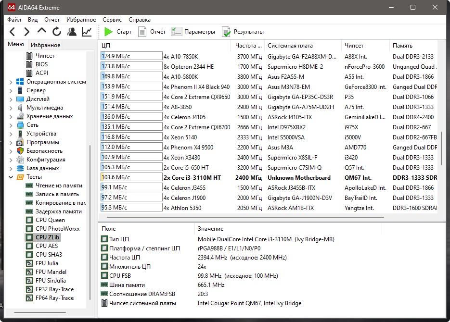Click the sidebar horizontal scrollbar
The image size is (450, 322).
(40, 312)
